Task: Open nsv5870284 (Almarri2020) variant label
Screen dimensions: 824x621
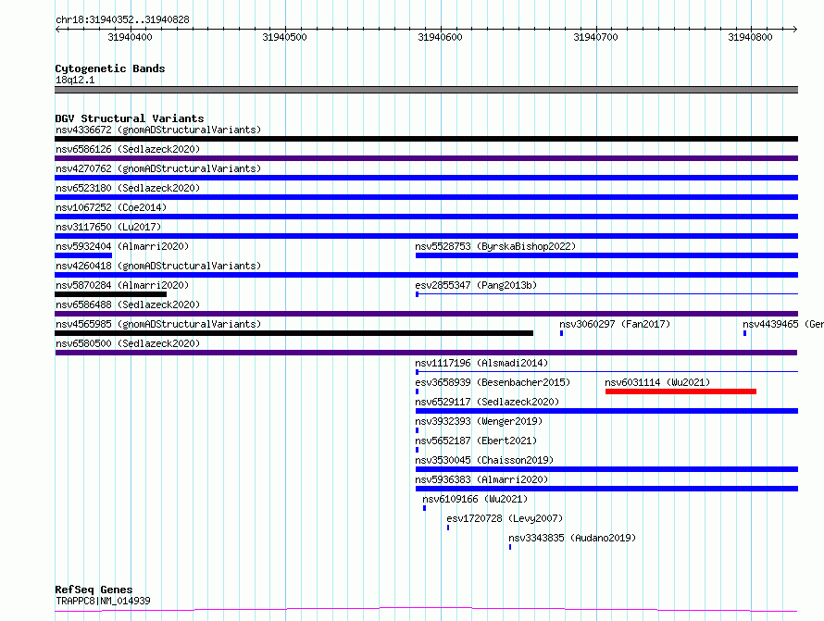Action: tap(122, 285)
